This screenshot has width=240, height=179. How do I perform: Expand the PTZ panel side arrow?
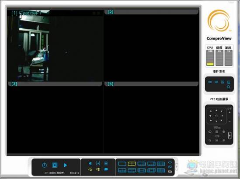230,135
